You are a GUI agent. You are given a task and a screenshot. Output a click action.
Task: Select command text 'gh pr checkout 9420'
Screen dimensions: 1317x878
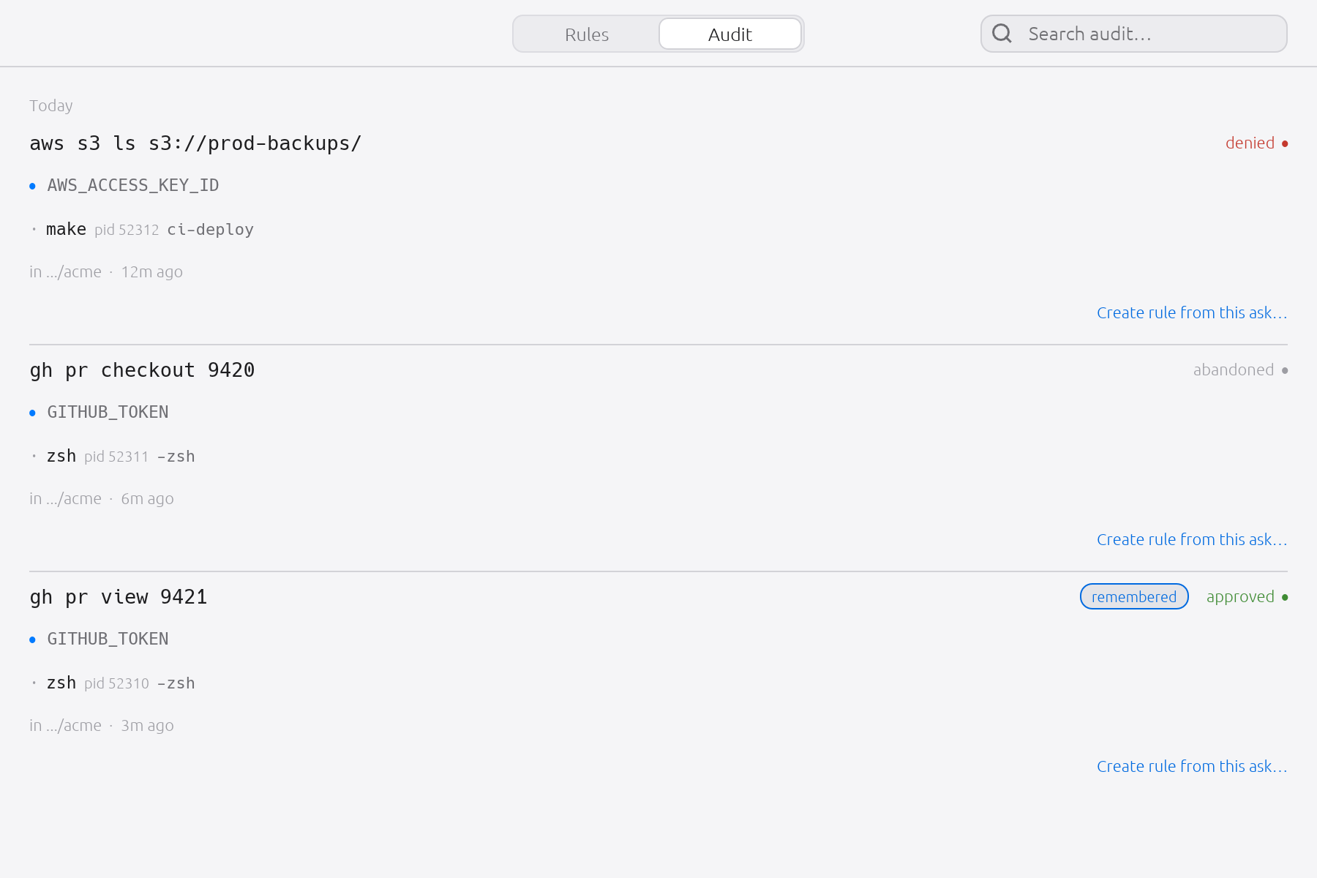point(142,370)
